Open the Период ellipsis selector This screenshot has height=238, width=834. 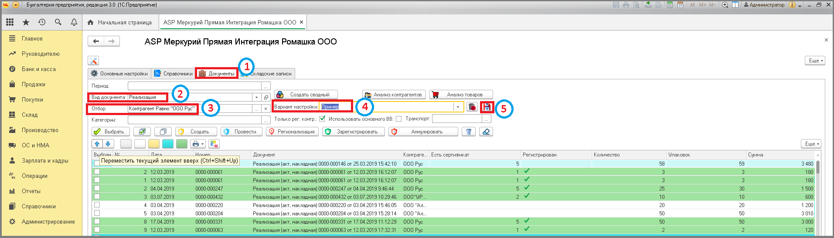click(x=266, y=86)
